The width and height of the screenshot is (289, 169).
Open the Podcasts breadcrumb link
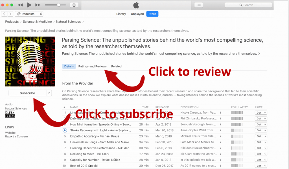[12, 21]
